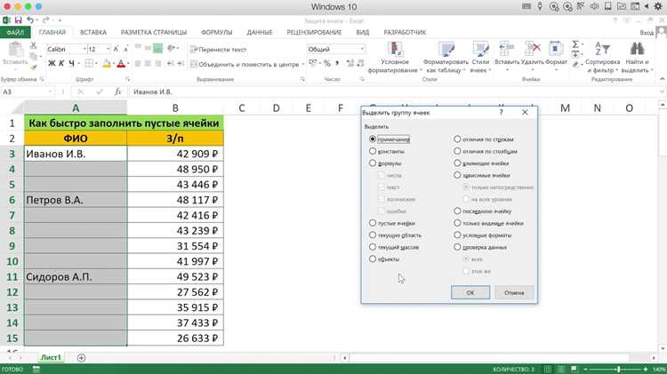Select the проверка данных radio button

click(x=457, y=246)
